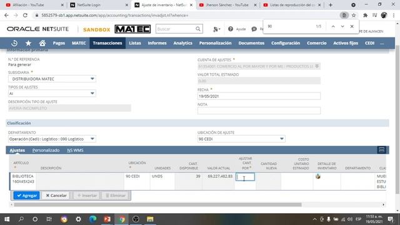The height and width of the screenshot is (225, 400).
Task: Expand the Departamento dropdown
Action: [92, 139]
